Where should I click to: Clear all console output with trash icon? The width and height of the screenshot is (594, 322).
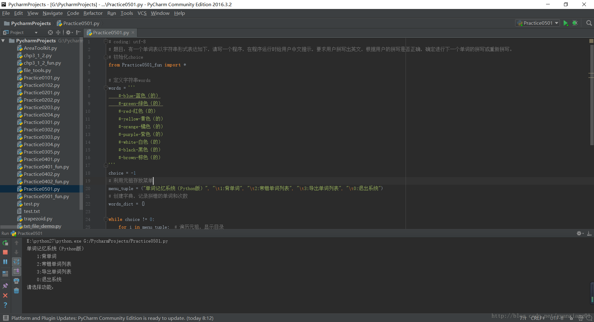click(x=16, y=290)
